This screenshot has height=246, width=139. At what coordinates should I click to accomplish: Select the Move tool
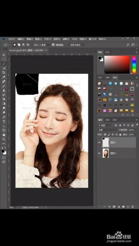click(4, 55)
